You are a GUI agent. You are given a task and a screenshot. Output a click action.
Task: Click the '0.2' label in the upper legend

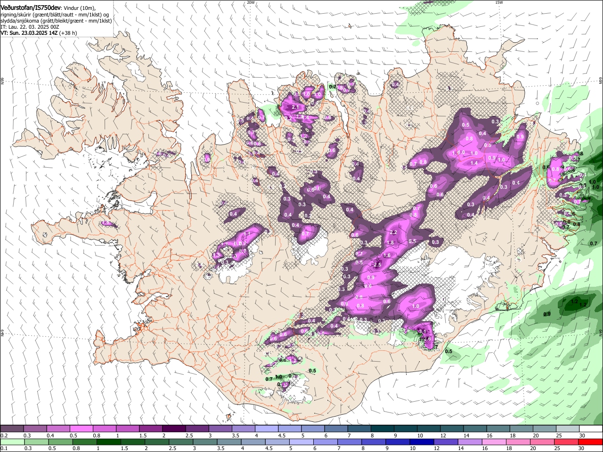(4, 436)
